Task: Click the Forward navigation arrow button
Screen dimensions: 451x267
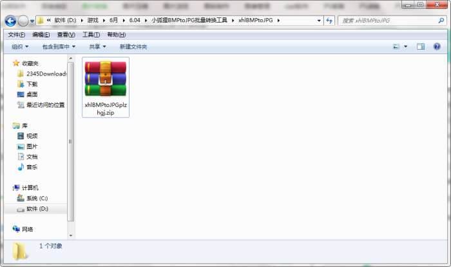Action: pyautogui.click(x=23, y=21)
